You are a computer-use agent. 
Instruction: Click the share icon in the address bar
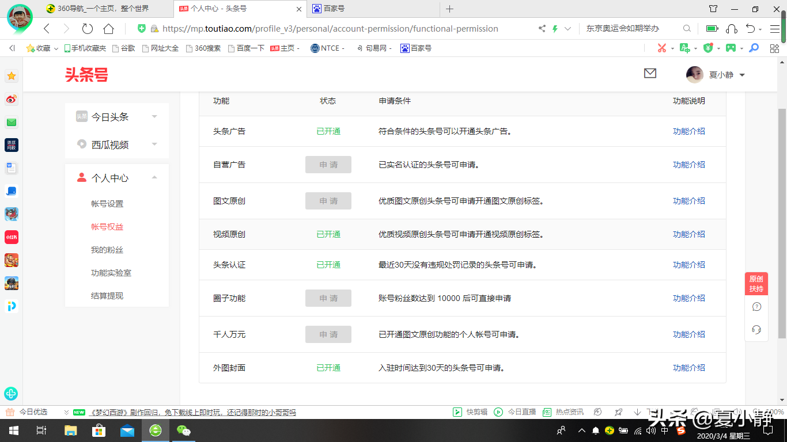[x=542, y=28]
